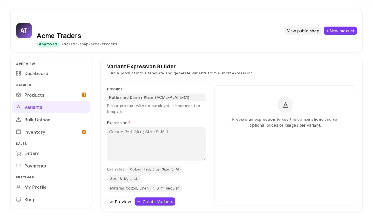Click the Payments card icon

coord(19,166)
